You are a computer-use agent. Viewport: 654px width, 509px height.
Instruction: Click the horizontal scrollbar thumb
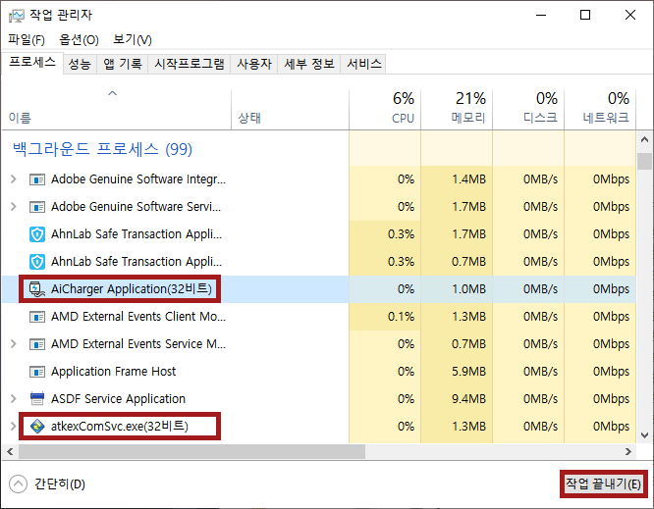[191, 451]
